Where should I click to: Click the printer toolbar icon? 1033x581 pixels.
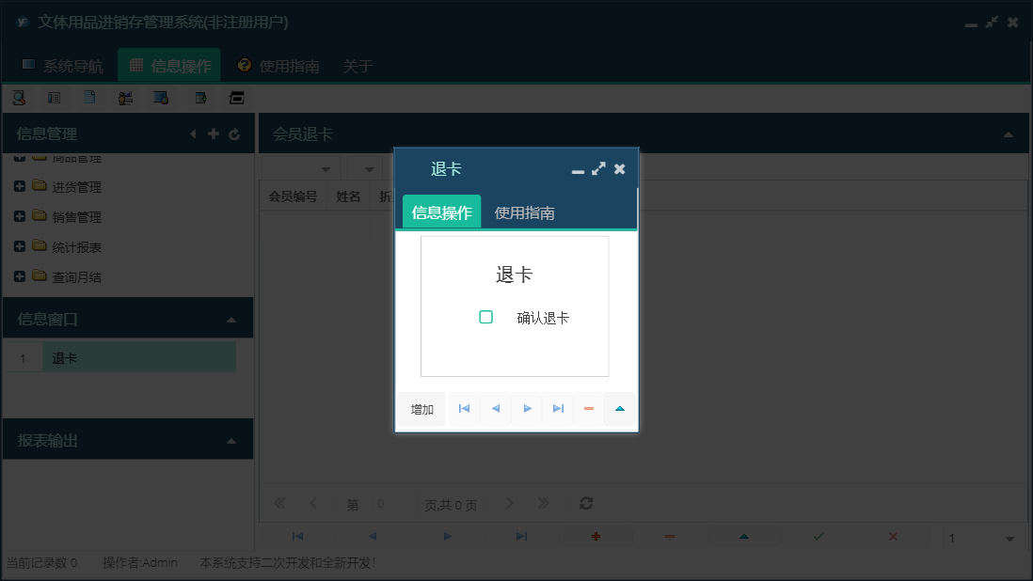[236, 97]
